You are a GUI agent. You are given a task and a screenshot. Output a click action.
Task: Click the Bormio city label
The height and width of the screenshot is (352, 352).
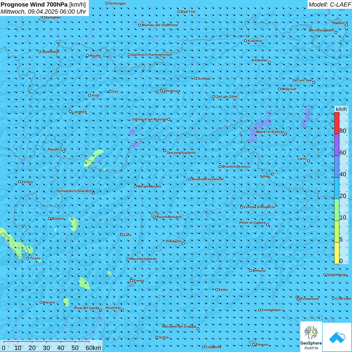tap(58, 218)
